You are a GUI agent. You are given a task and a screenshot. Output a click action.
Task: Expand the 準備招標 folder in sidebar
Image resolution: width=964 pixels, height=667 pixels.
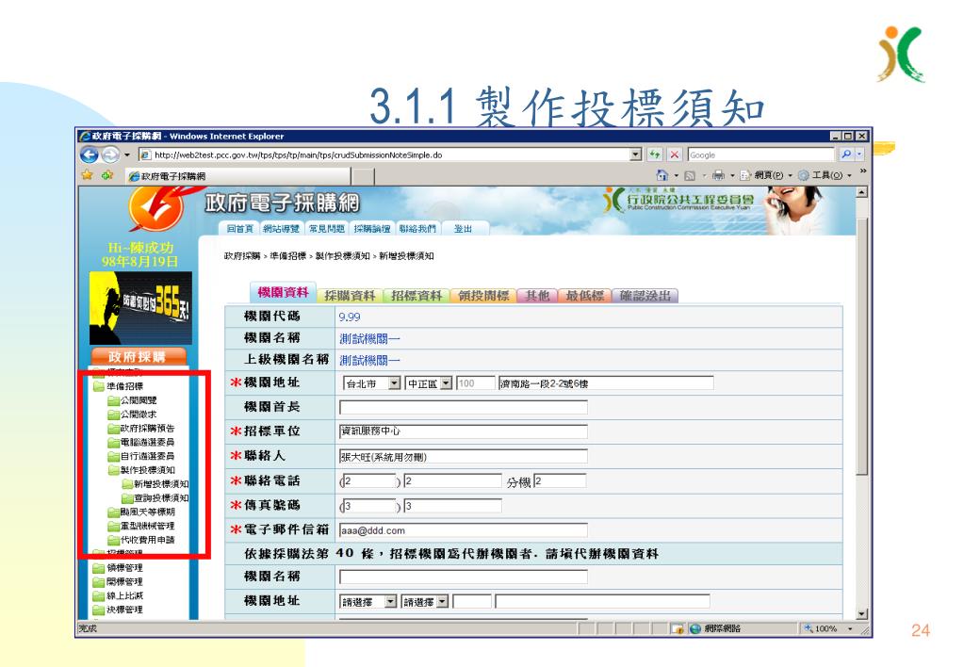[118, 386]
